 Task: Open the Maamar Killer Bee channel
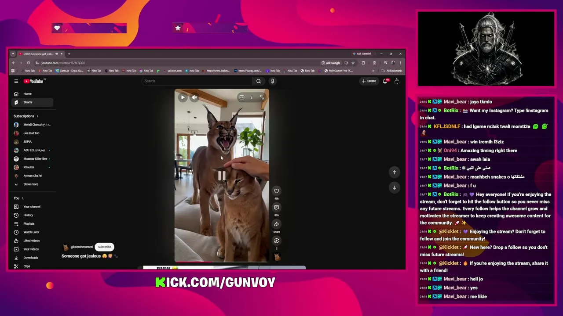32,158
